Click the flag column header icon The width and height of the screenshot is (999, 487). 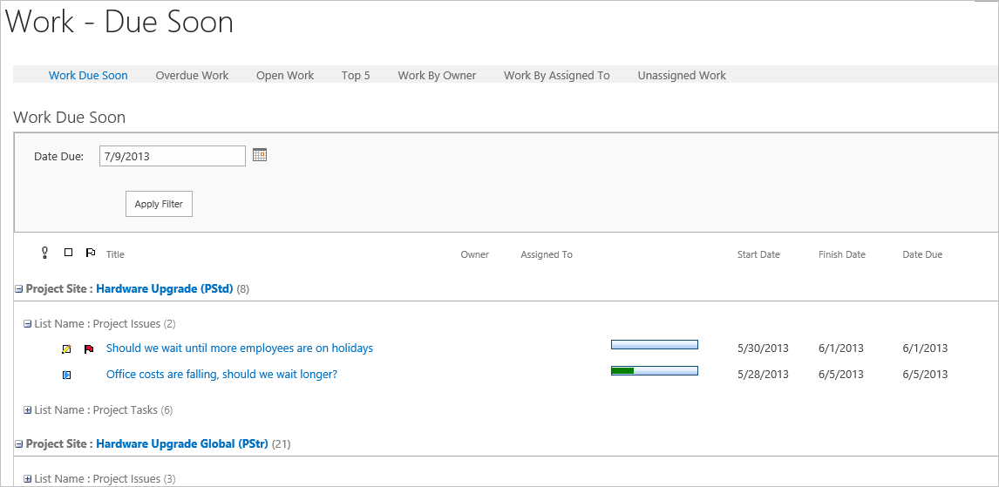coord(90,254)
